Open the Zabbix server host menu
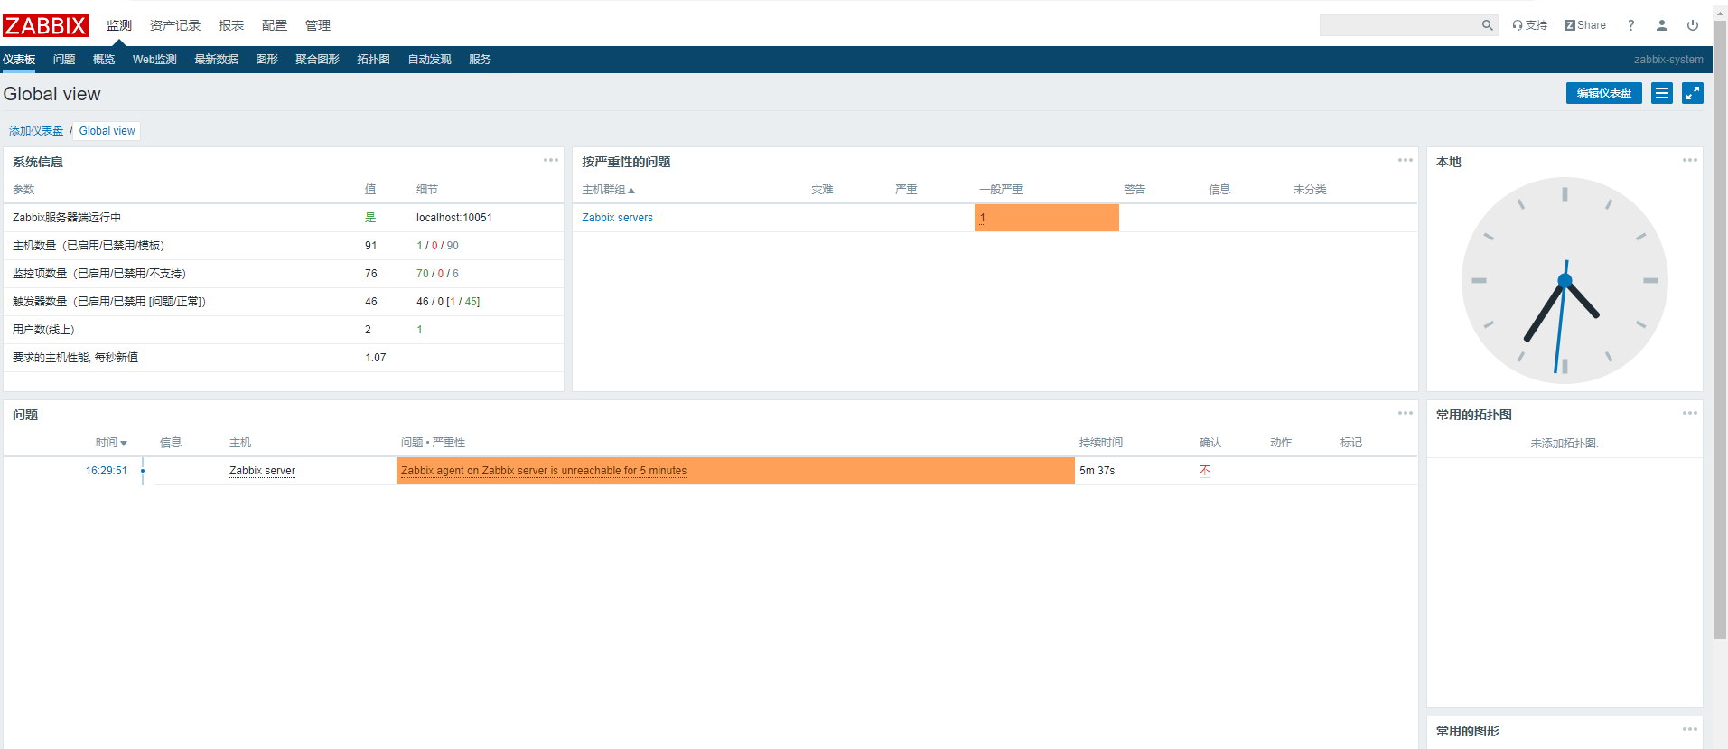The width and height of the screenshot is (1728, 749). click(262, 471)
